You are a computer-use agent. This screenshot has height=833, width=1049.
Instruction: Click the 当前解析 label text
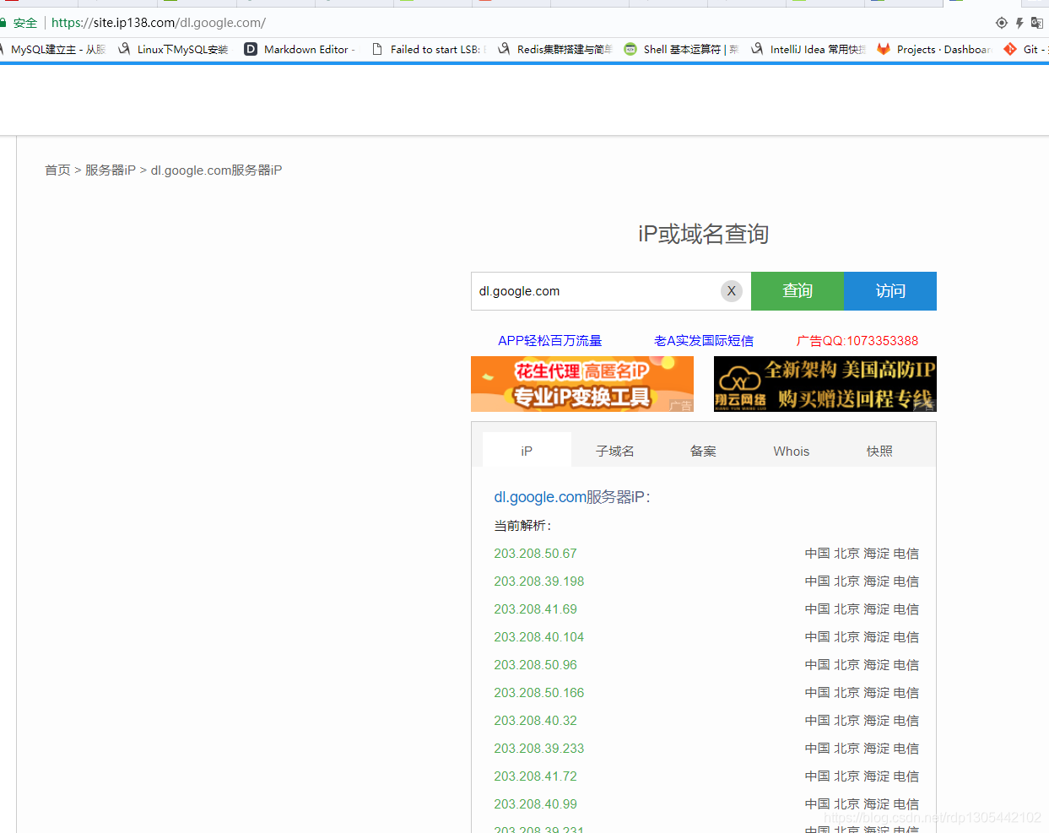tap(522, 526)
